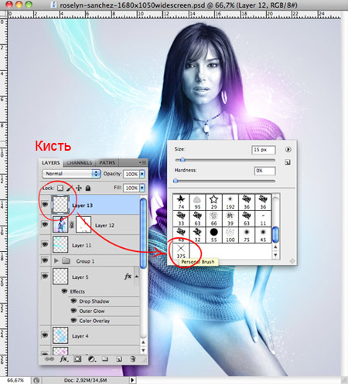Open the blend mode Normal dropdown
The width and height of the screenshot is (348, 384).
pyautogui.click(x=71, y=174)
